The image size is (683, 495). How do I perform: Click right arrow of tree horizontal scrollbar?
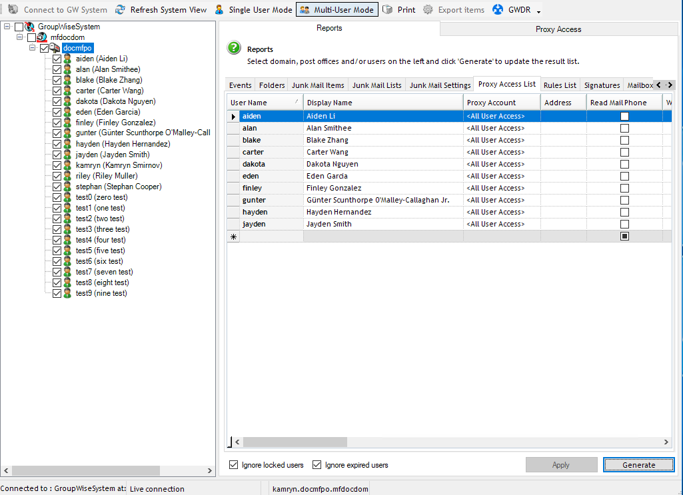tap(209, 470)
